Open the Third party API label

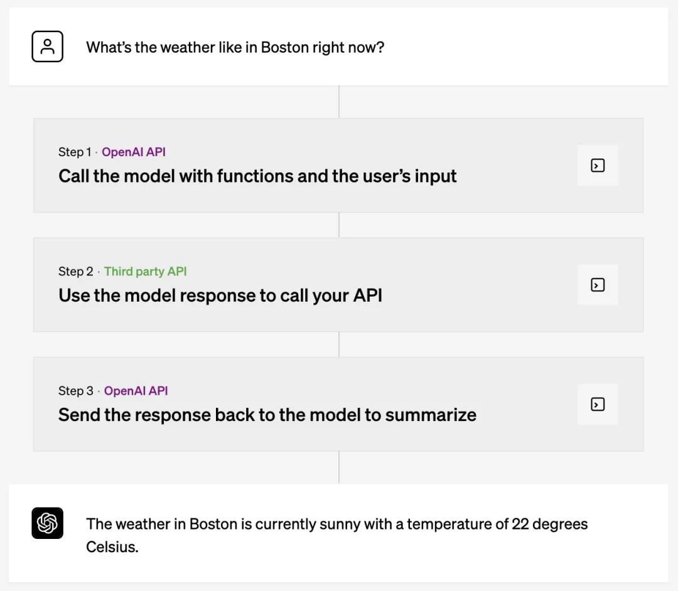pos(145,271)
